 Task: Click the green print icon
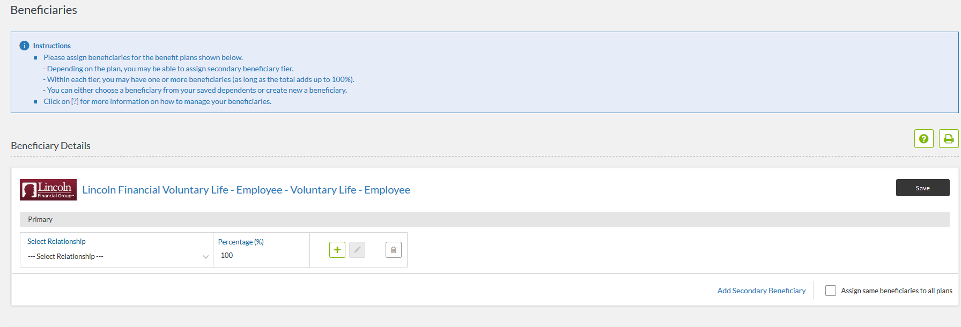click(x=948, y=139)
